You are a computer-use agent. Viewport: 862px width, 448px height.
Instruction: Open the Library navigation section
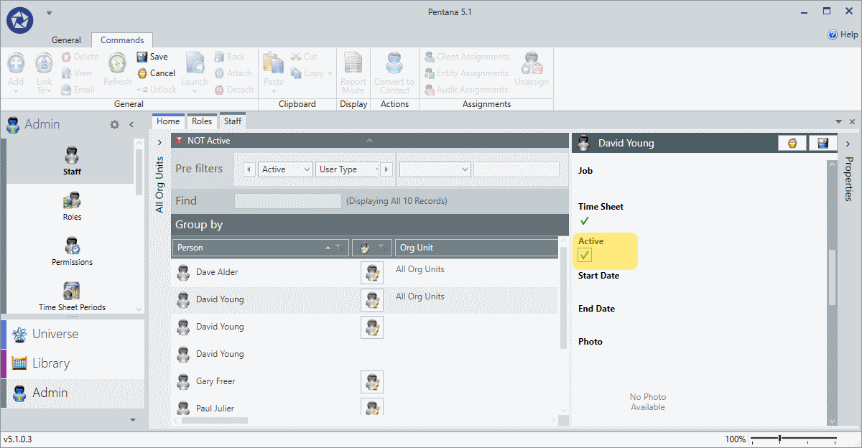[73, 363]
